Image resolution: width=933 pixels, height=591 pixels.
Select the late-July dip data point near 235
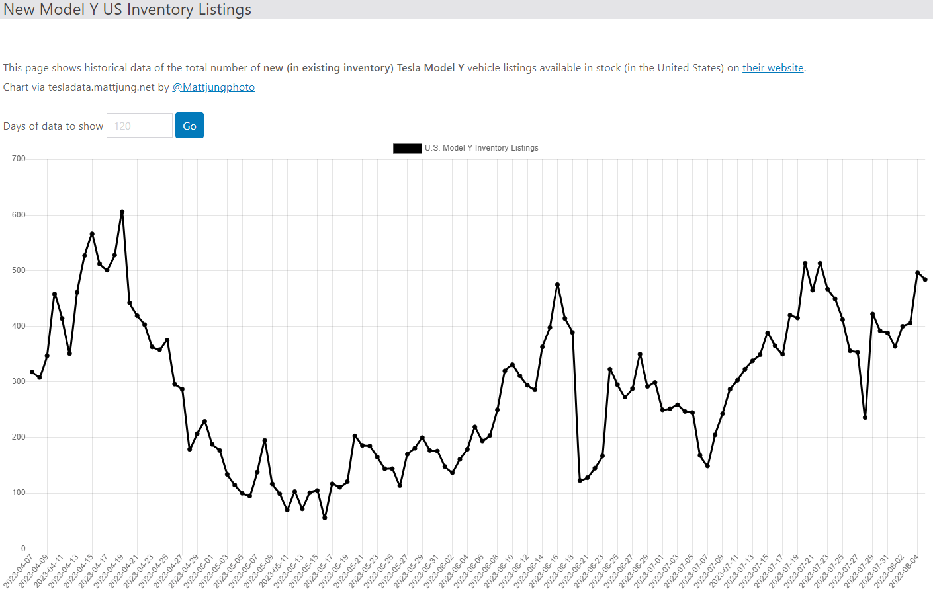(865, 417)
